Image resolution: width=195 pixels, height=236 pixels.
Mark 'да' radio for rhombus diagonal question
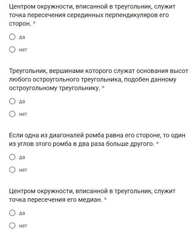tap(12, 157)
